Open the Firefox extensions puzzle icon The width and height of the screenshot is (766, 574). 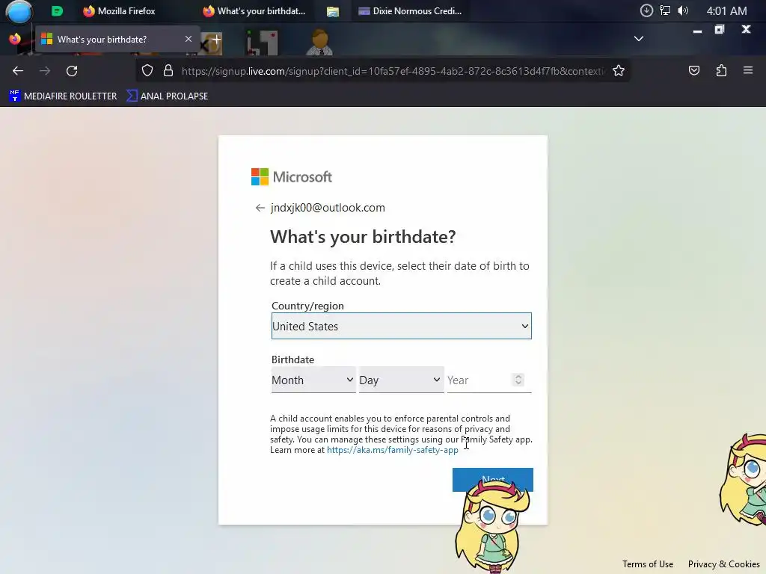pos(721,71)
